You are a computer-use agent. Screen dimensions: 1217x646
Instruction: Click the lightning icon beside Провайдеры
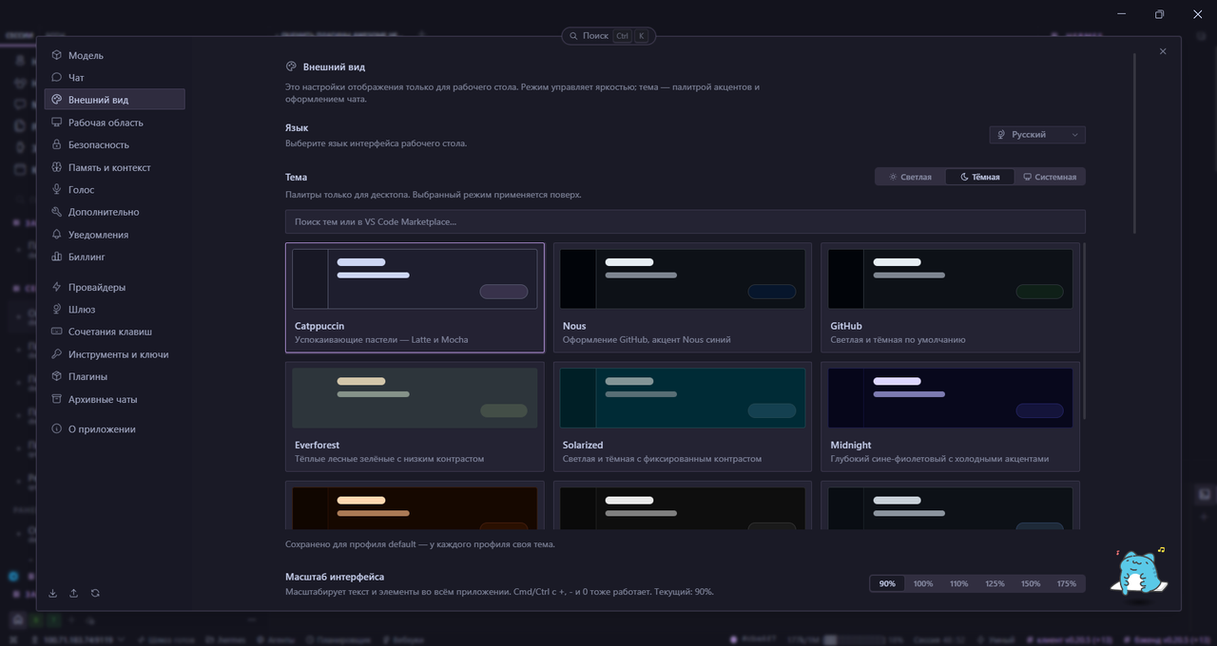click(57, 287)
